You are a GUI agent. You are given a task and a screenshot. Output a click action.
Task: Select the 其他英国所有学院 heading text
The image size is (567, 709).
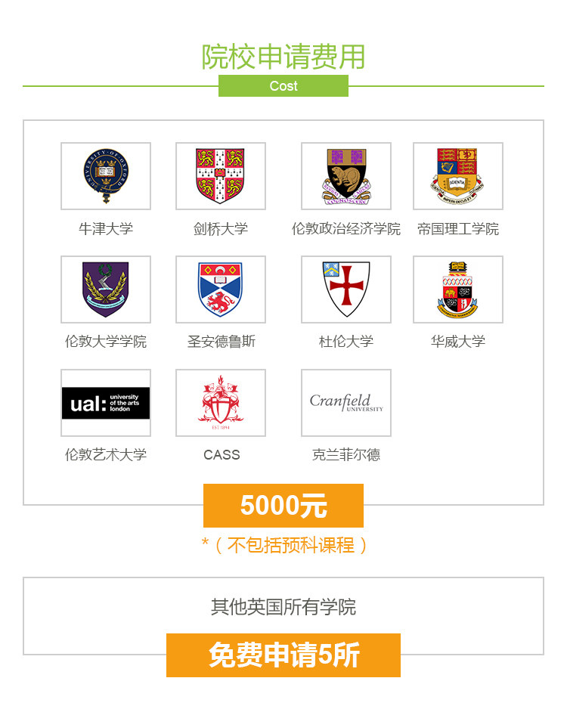point(283,607)
